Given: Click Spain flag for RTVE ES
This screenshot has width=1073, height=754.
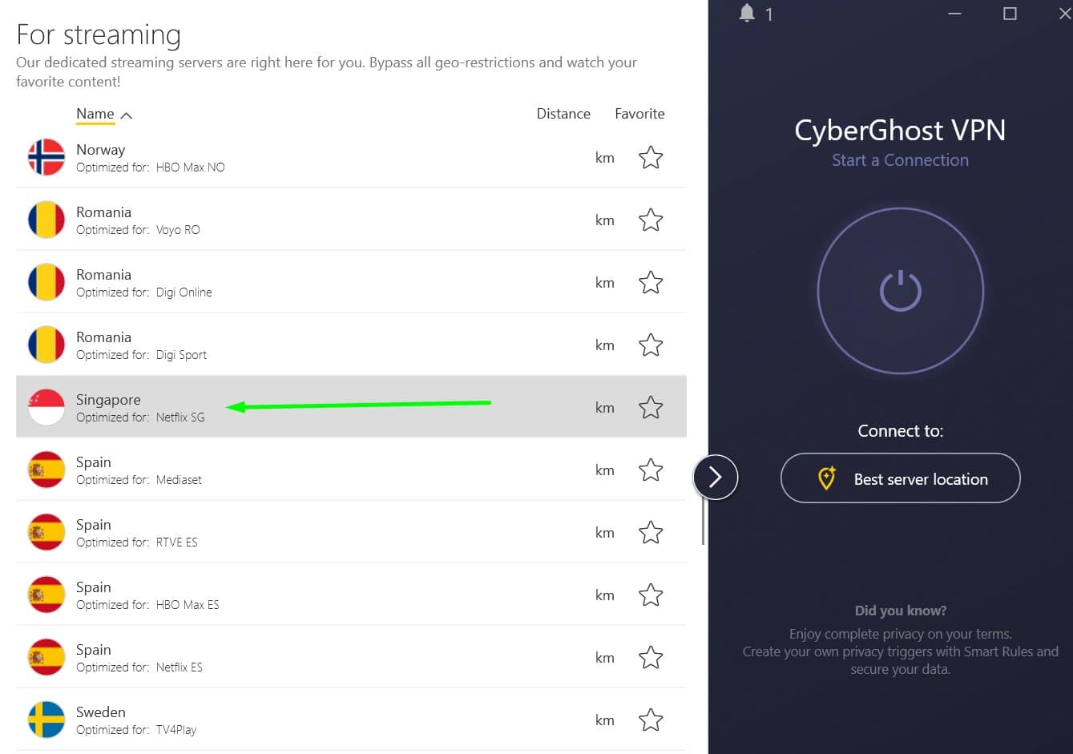Looking at the screenshot, I should coord(46,532).
